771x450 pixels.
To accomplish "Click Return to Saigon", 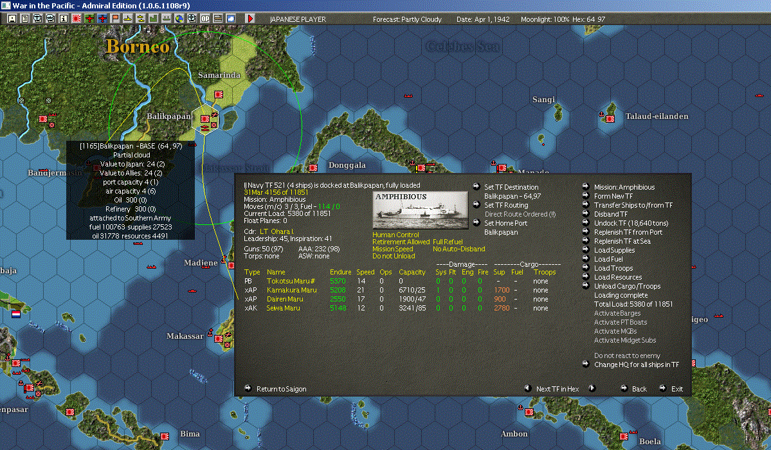I will [281, 388].
